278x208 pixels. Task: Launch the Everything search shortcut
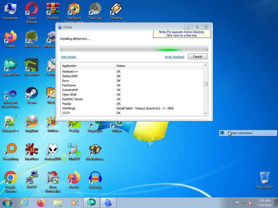(11, 152)
